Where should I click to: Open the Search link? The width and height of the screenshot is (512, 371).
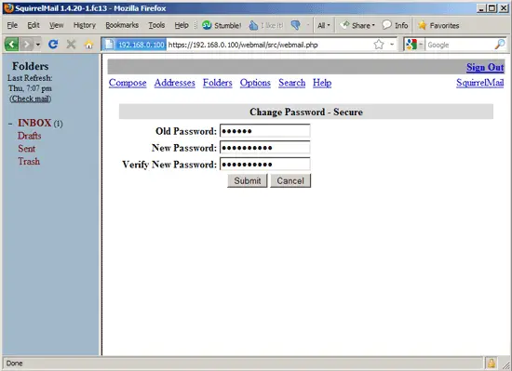pos(292,83)
